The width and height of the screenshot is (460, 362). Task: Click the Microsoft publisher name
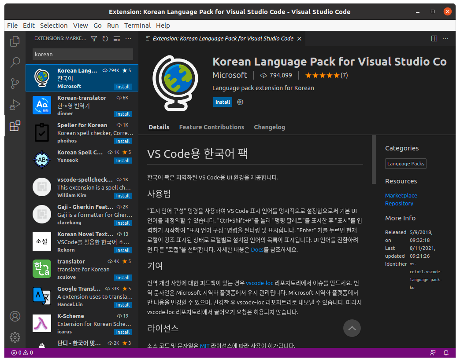point(230,75)
